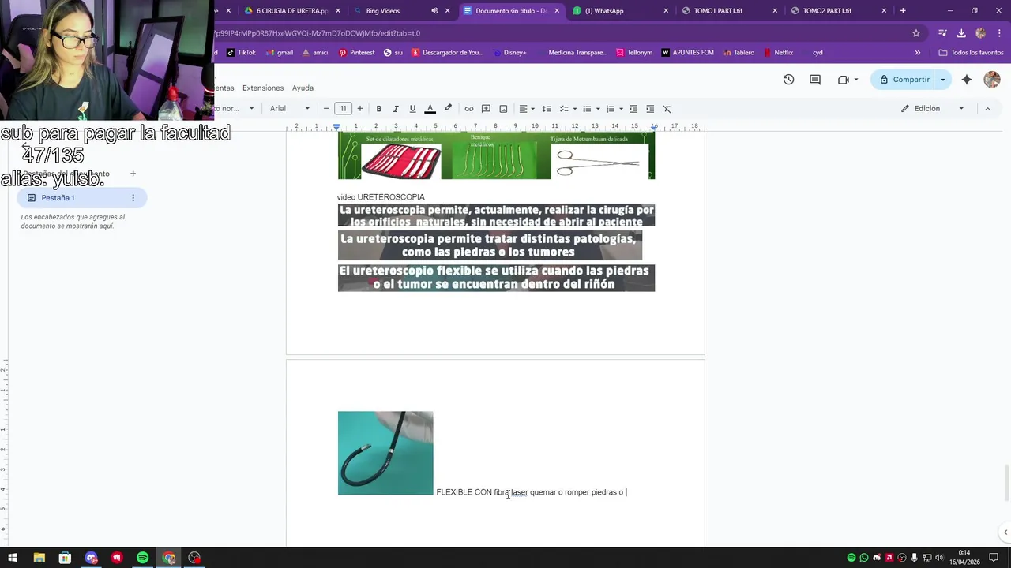1011x568 pixels.
Task: Show more bookmarks with the double chevron
Action: point(917,53)
